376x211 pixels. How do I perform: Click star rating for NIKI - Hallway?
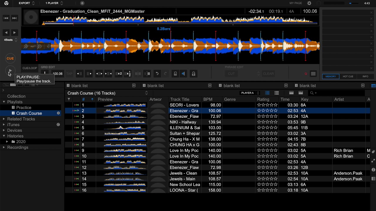coord(267,122)
